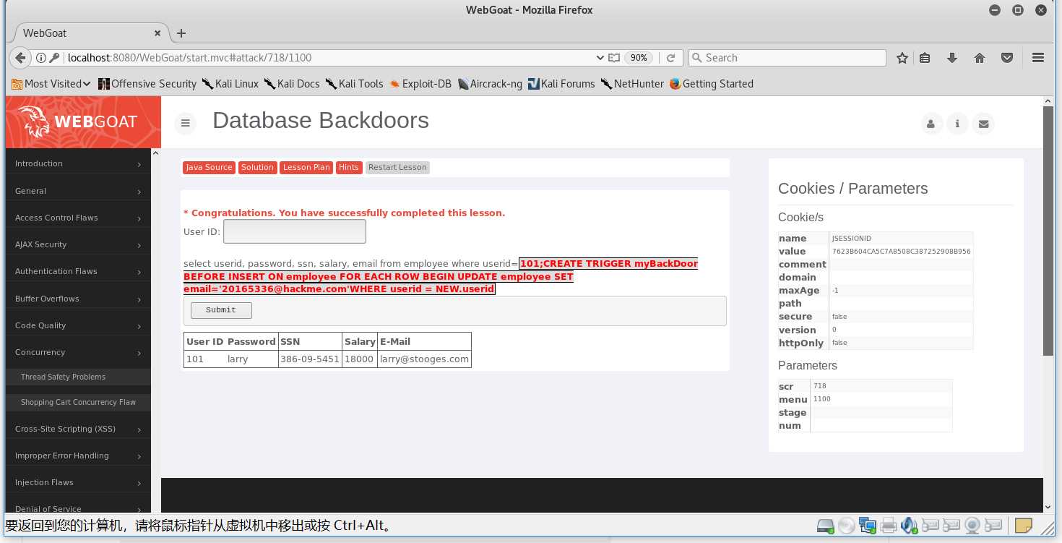Click into the User ID input field

[295, 231]
